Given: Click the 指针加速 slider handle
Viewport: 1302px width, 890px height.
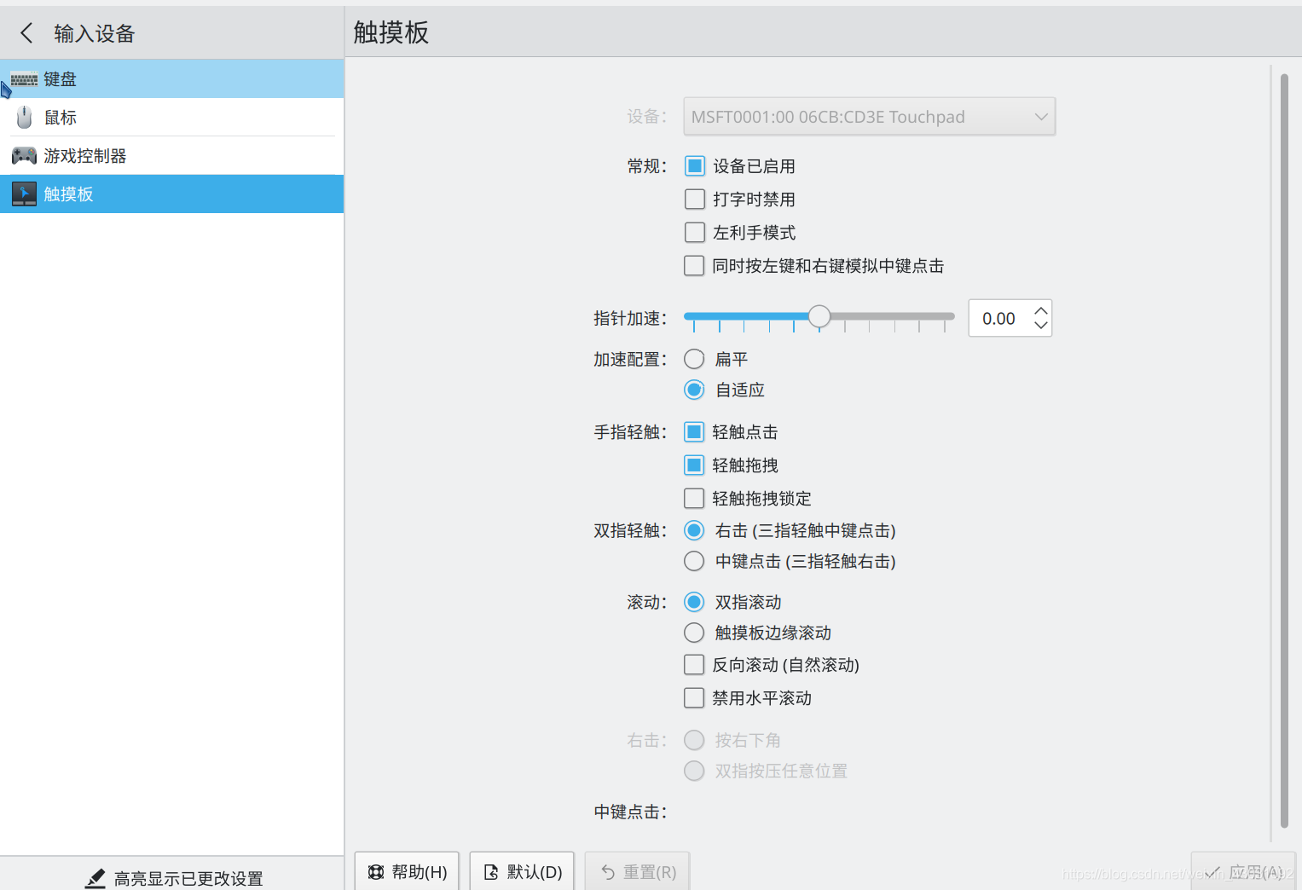Looking at the screenshot, I should [x=819, y=316].
